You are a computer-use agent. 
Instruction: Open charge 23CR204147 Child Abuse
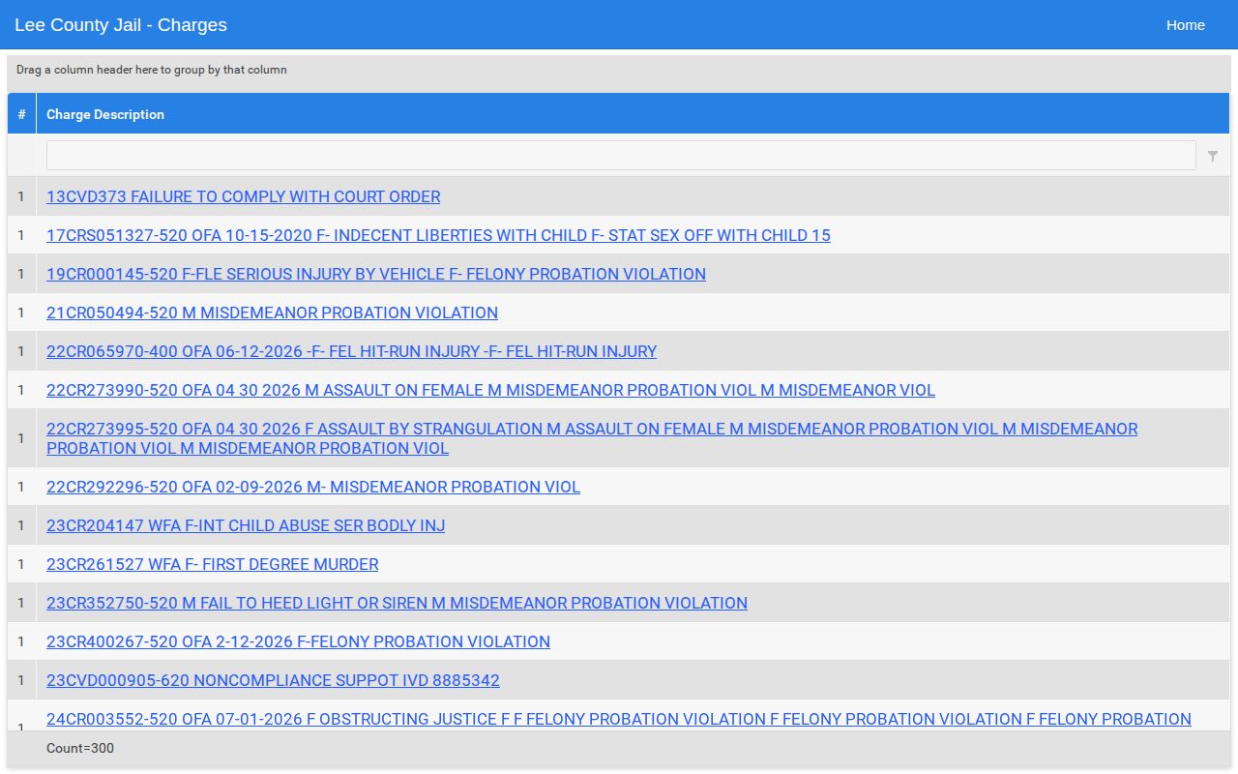[246, 525]
